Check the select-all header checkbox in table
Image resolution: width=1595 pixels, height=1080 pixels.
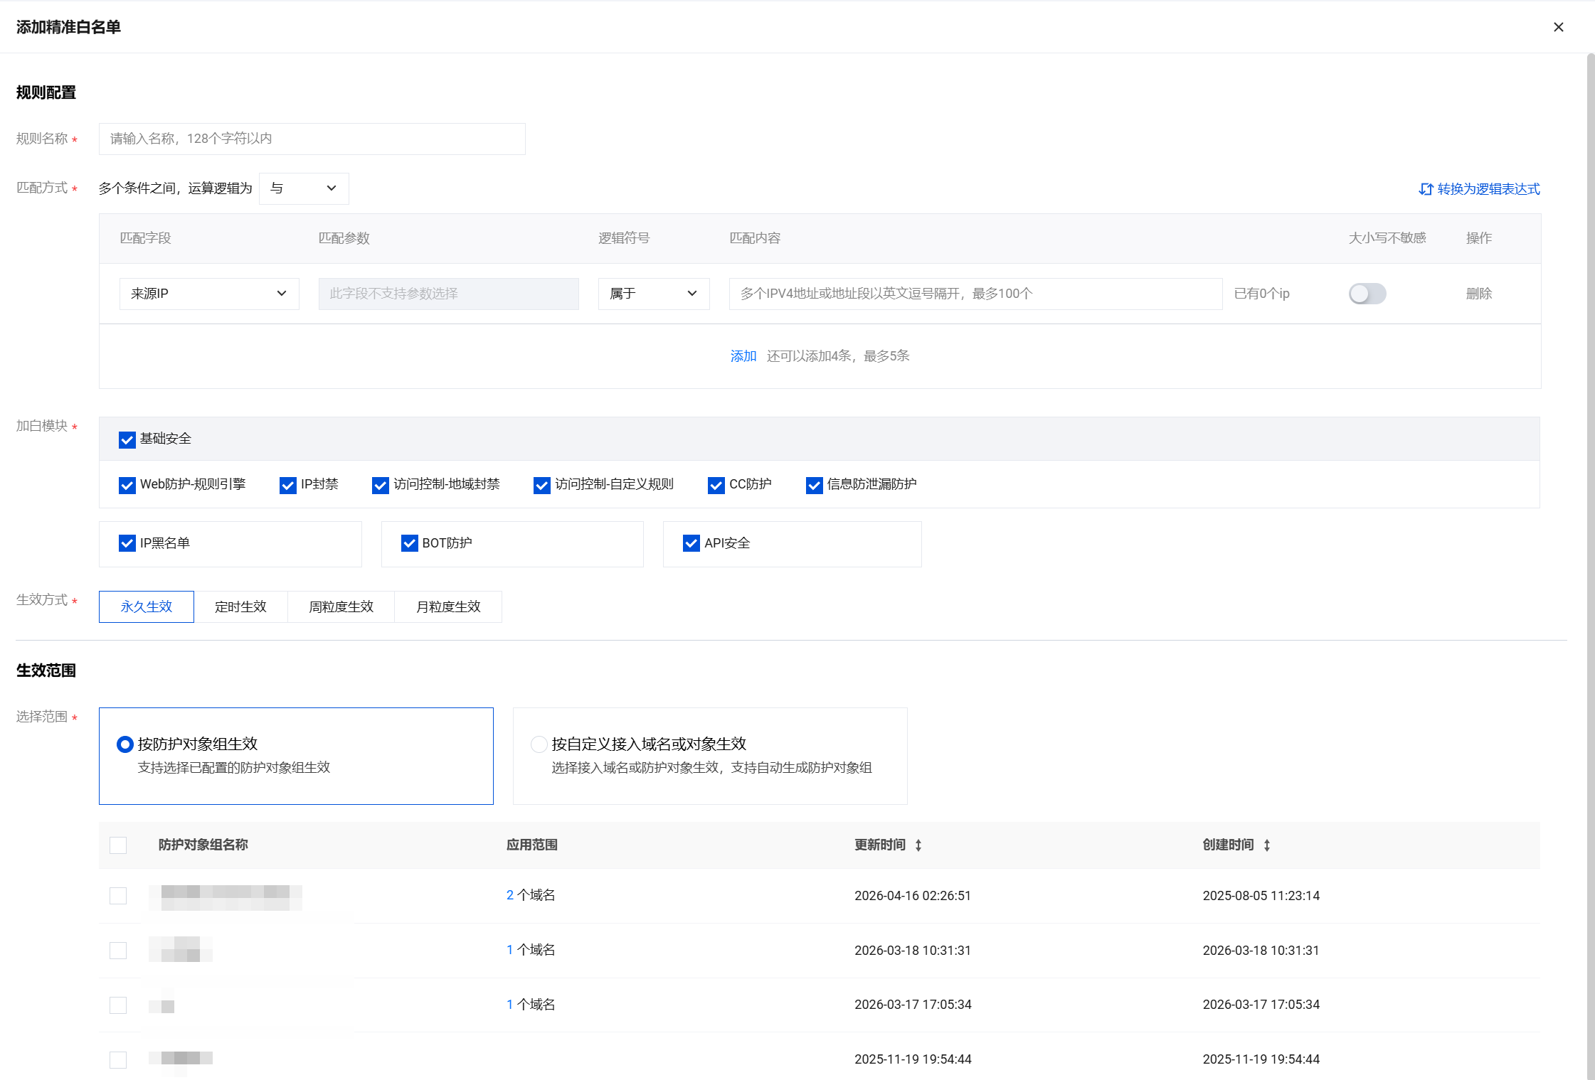[118, 845]
